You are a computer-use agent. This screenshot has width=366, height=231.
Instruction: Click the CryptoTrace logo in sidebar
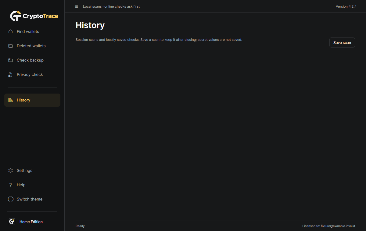click(x=34, y=16)
